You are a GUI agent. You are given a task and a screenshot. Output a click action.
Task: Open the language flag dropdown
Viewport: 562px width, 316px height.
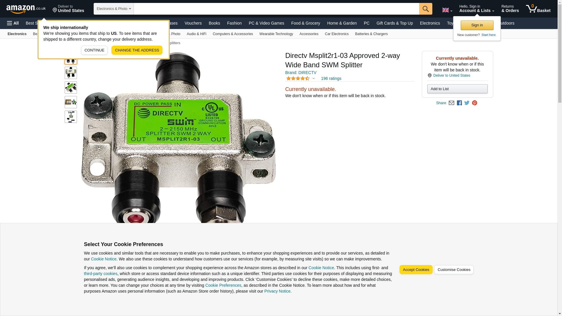[447, 10]
